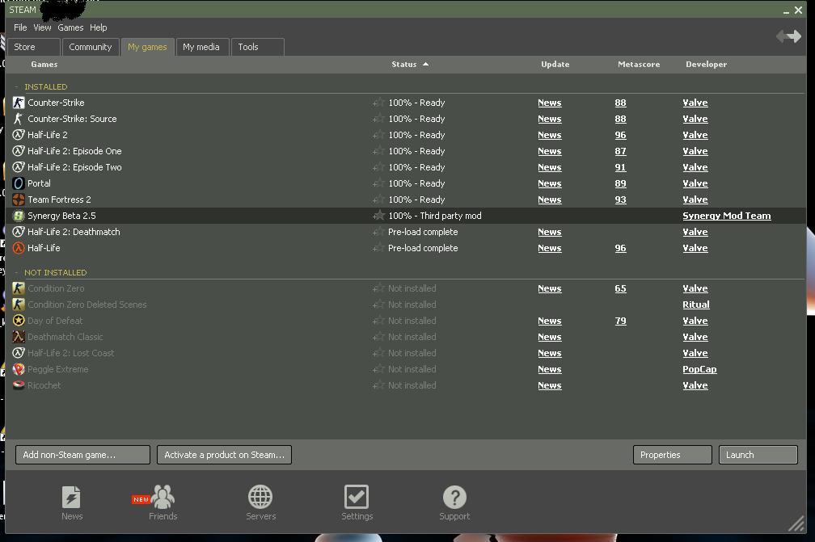This screenshot has width=815, height=542.
Task: Click the Team Fortress 2 icon
Action: (18, 200)
